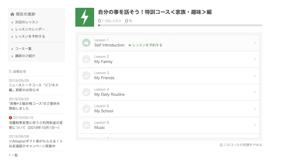285x161 pixels.
Task: Click the checkmark circle for Lesson 2 My Family
Action: [x=86, y=59]
